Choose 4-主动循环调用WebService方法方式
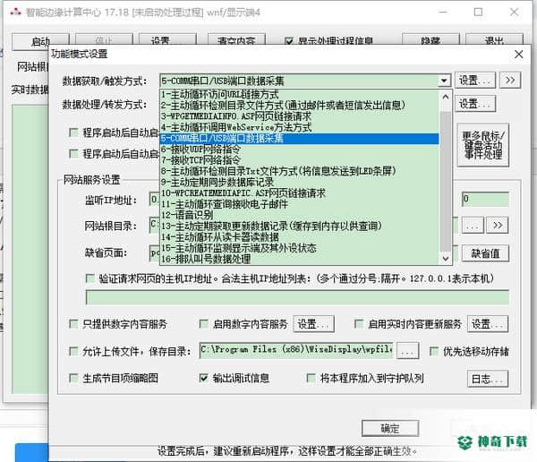 pos(299,127)
